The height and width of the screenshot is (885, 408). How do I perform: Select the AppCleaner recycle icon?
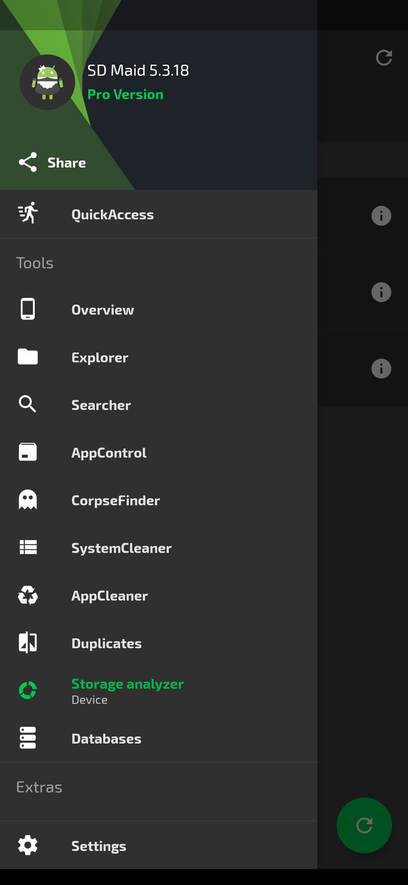(28, 595)
